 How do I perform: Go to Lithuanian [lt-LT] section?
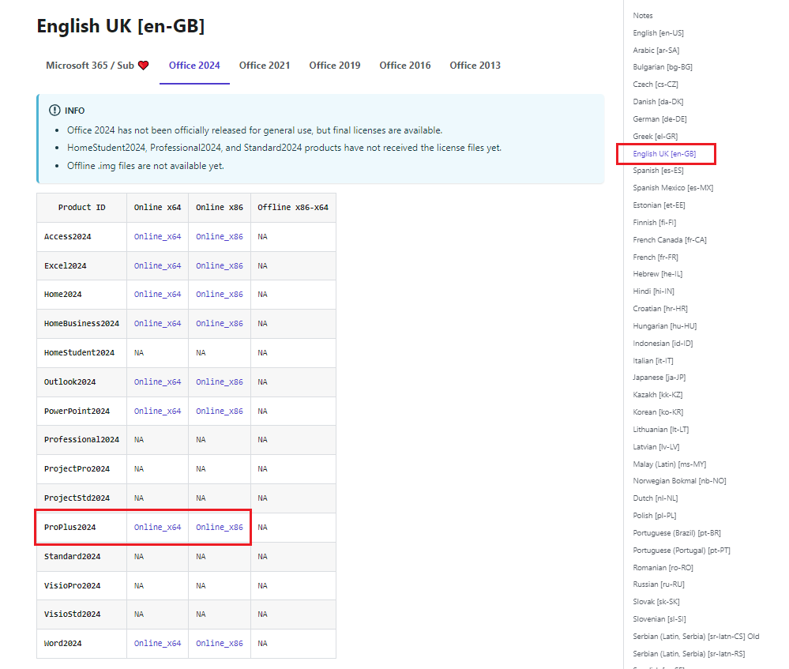[661, 430]
